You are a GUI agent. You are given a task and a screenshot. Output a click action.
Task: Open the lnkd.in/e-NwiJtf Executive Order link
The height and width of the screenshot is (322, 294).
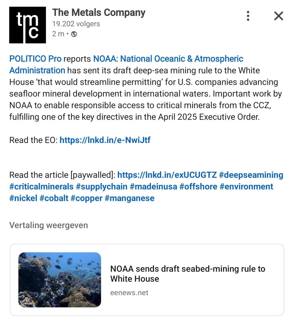(x=105, y=140)
